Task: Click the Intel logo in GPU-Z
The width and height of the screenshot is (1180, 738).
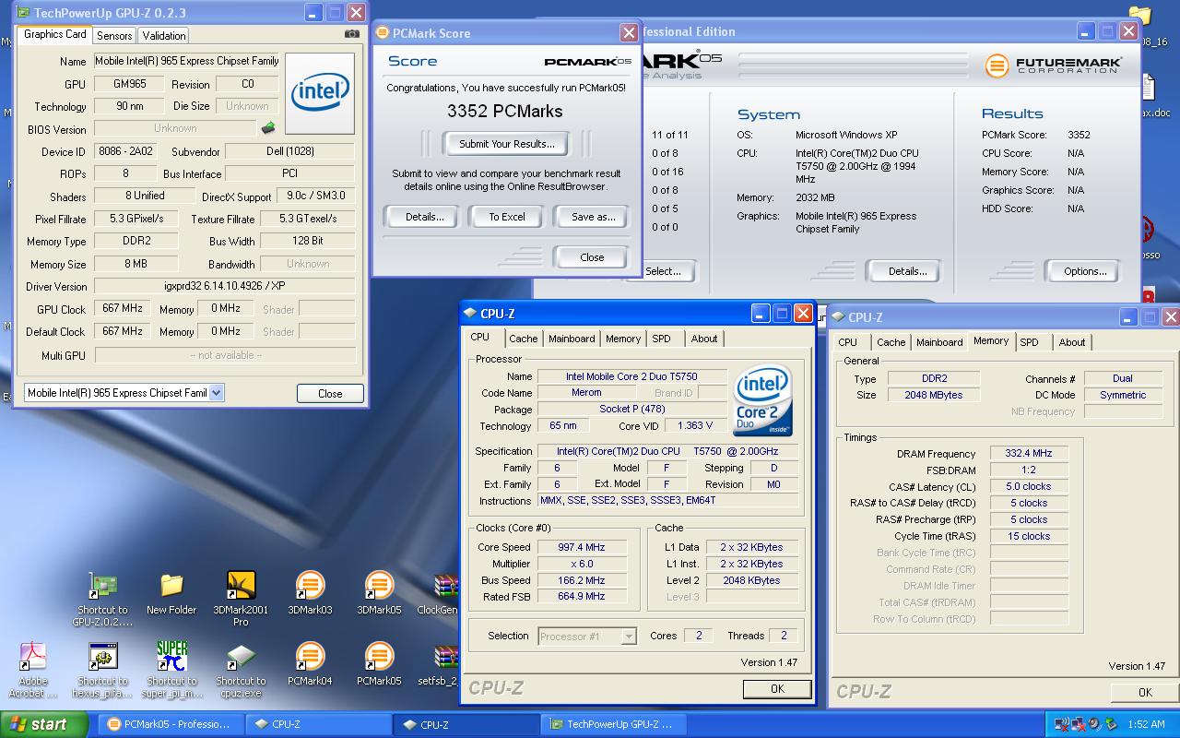Action: pyautogui.click(x=320, y=93)
